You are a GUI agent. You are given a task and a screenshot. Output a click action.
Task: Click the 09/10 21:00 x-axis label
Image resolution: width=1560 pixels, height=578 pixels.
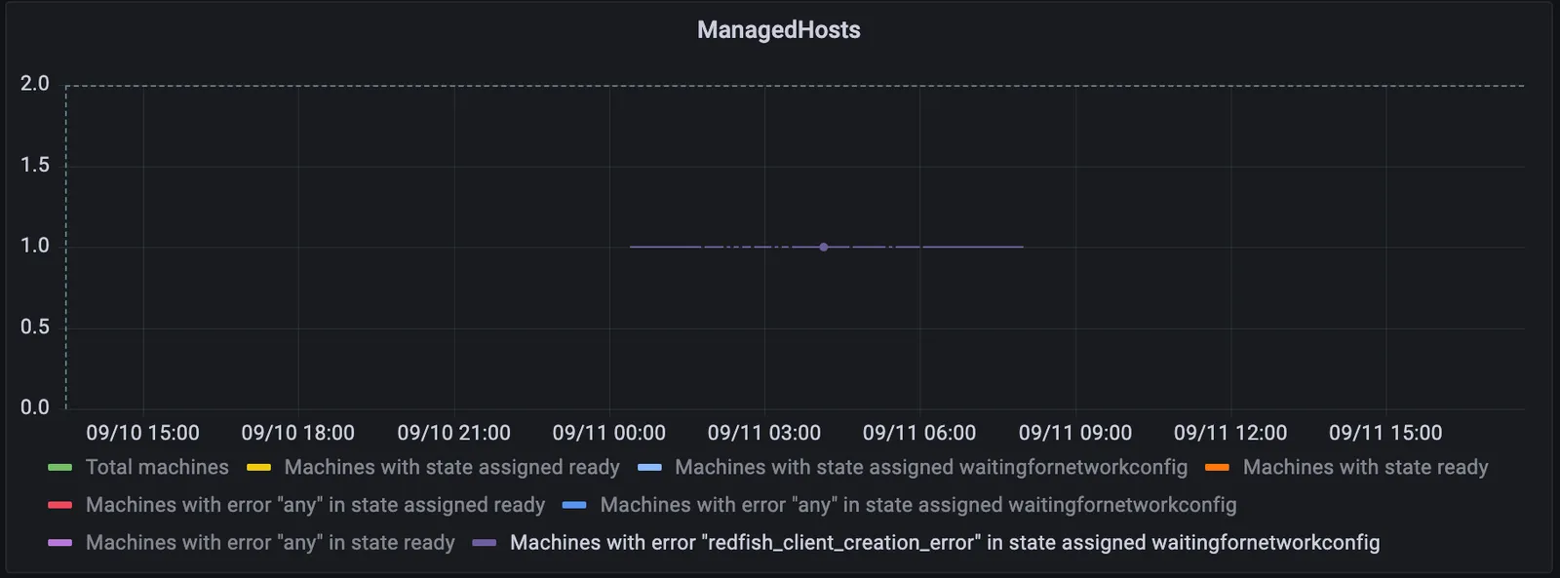tap(453, 433)
